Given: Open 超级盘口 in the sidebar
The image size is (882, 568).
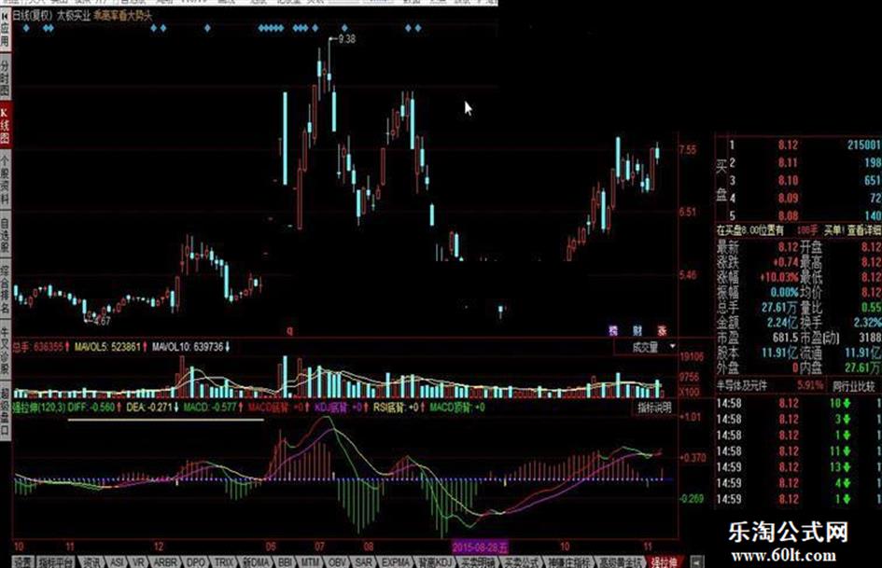Looking at the screenshot, I should [5, 411].
